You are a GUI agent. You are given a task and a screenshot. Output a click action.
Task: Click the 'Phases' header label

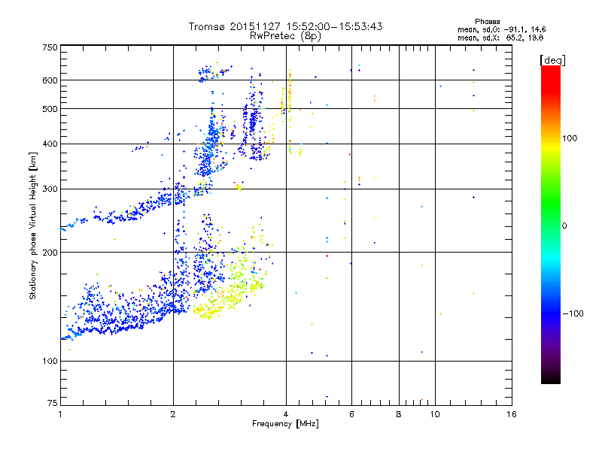[x=487, y=22]
